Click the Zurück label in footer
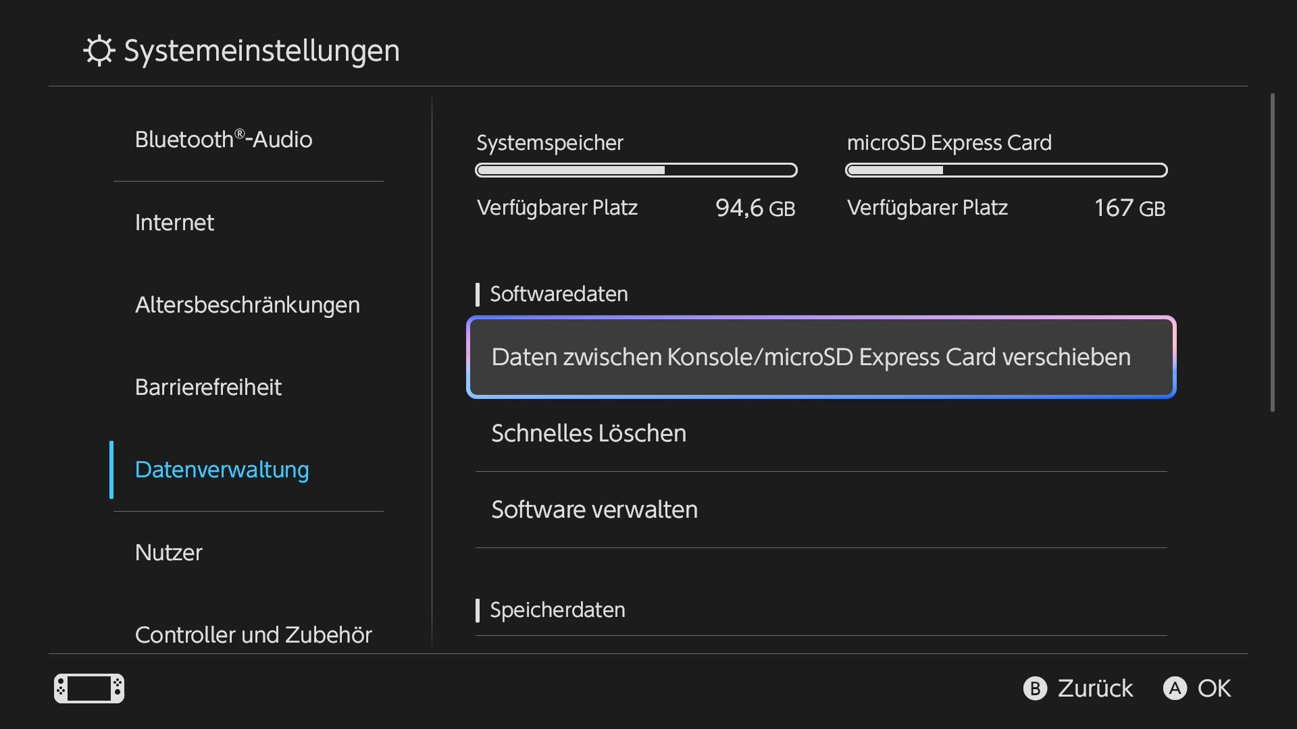This screenshot has height=729, width=1297. pyautogui.click(x=1095, y=688)
